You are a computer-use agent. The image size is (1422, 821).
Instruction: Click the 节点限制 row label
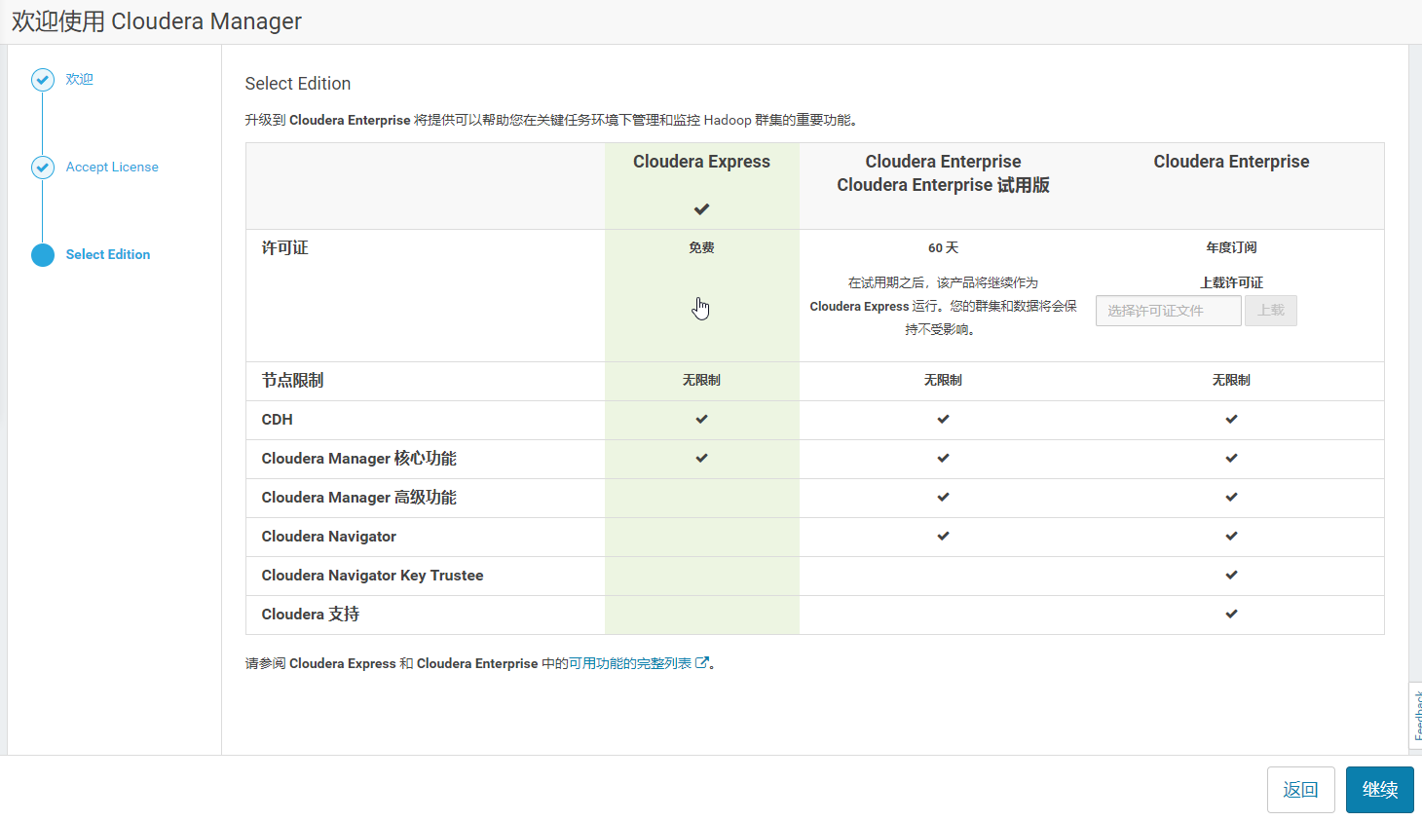[x=292, y=380]
